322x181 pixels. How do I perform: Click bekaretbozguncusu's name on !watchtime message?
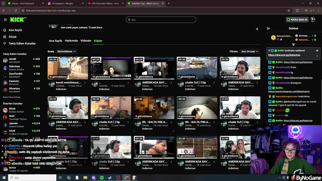(287, 97)
